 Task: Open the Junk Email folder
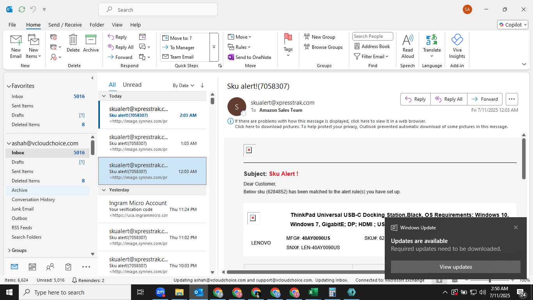[x=23, y=209]
